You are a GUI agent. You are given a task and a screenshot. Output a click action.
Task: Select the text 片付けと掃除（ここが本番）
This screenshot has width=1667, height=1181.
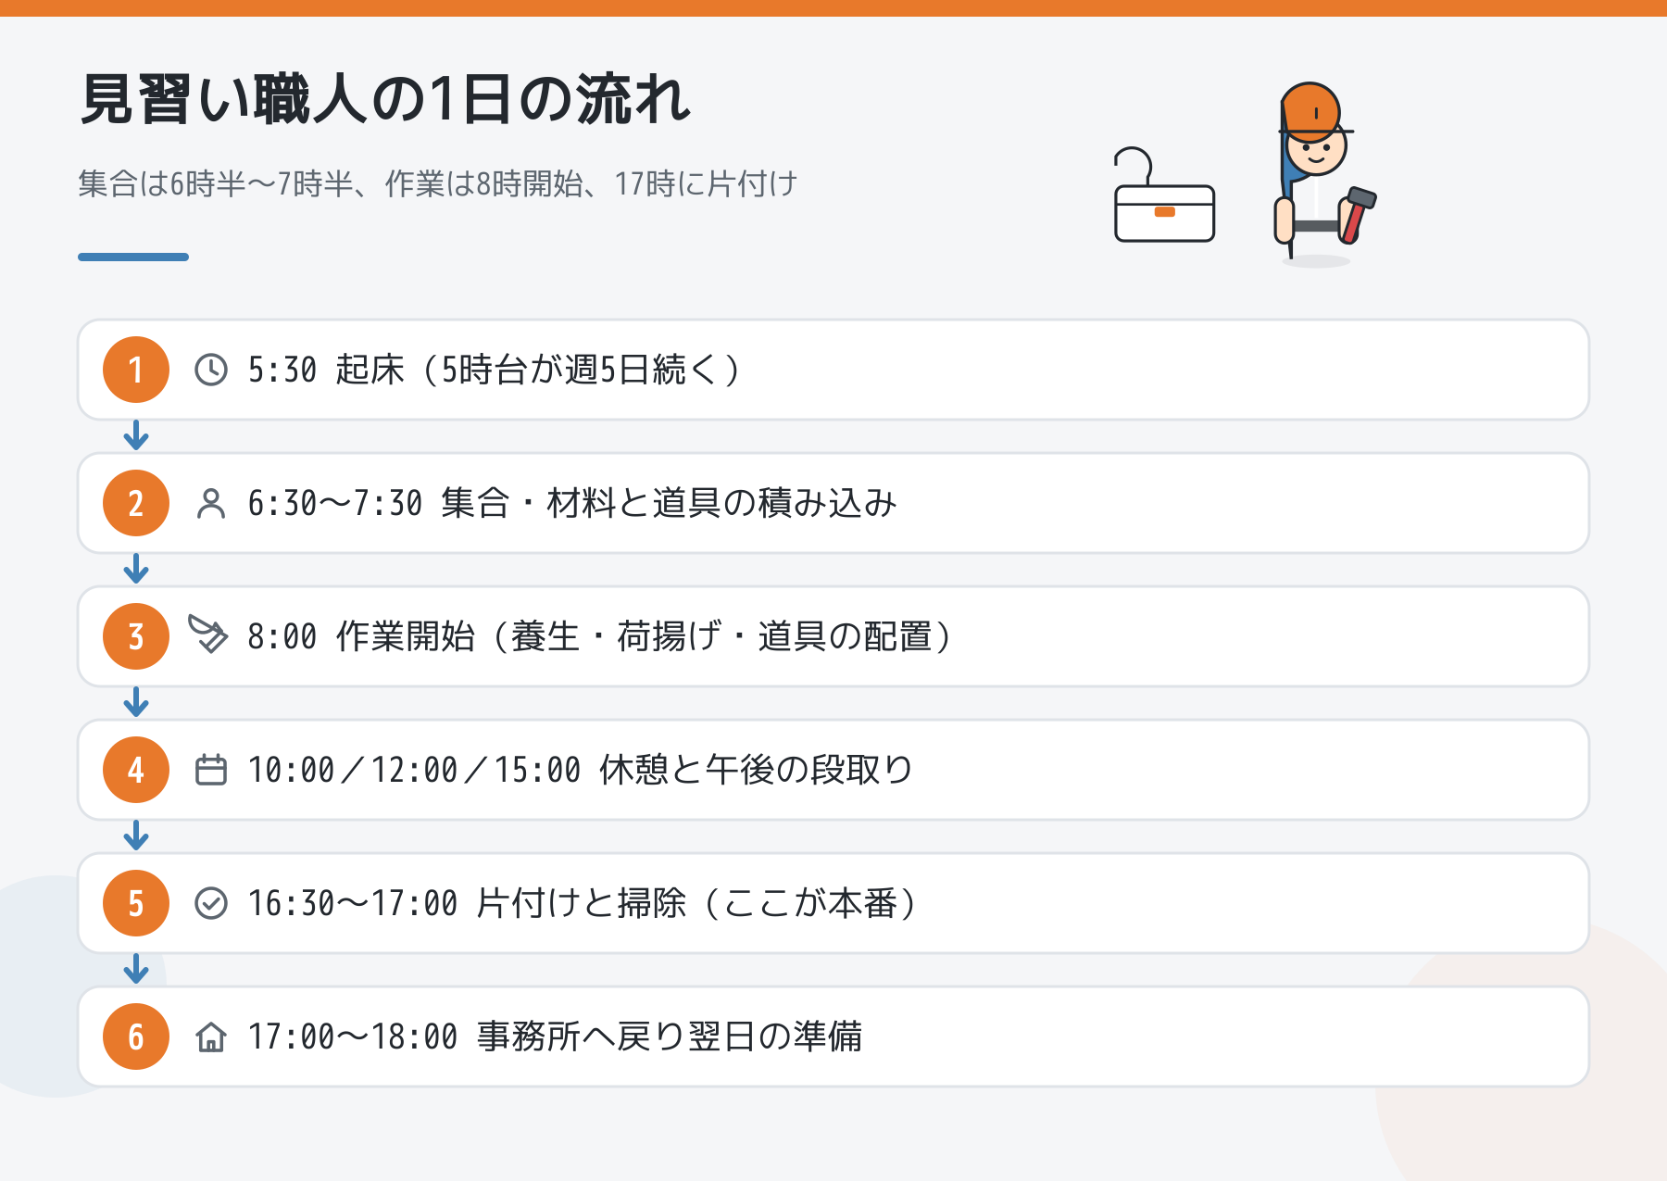coord(696,903)
